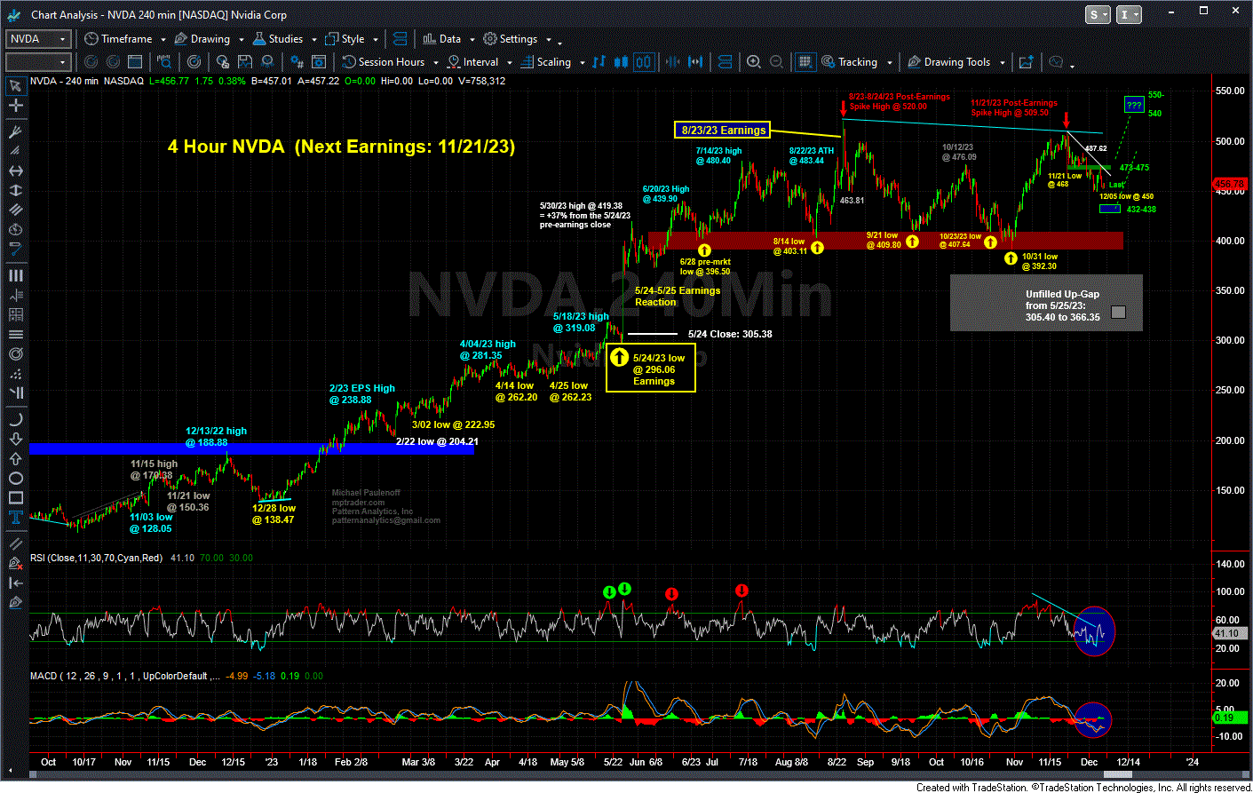Click the chart window icon

[x=135, y=62]
